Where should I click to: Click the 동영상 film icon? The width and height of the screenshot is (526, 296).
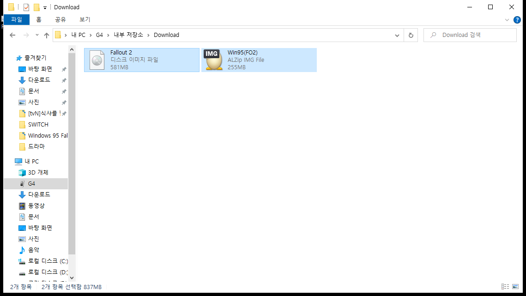click(x=22, y=206)
